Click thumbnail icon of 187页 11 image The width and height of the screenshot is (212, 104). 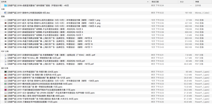(x=6, y=47)
